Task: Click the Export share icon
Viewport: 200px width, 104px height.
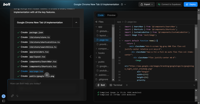Action: click(x=142, y=4)
